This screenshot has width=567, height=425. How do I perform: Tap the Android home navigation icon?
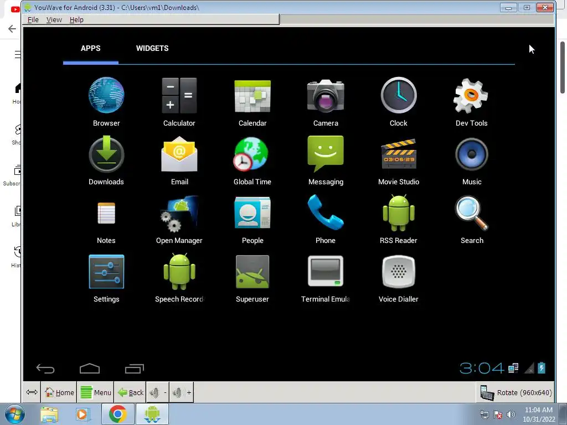coord(90,369)
